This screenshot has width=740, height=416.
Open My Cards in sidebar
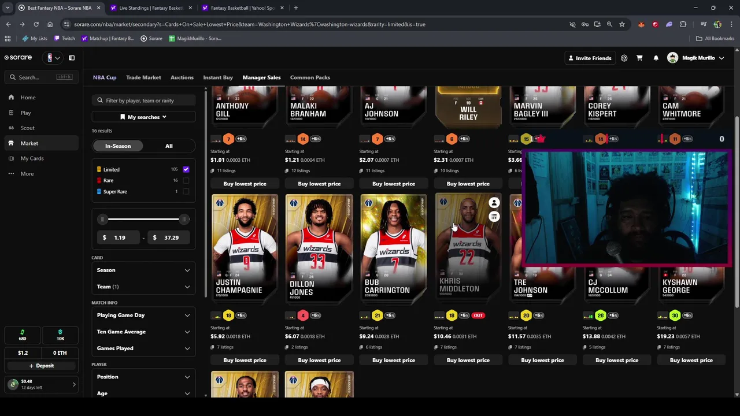click(x=32, y=158)
